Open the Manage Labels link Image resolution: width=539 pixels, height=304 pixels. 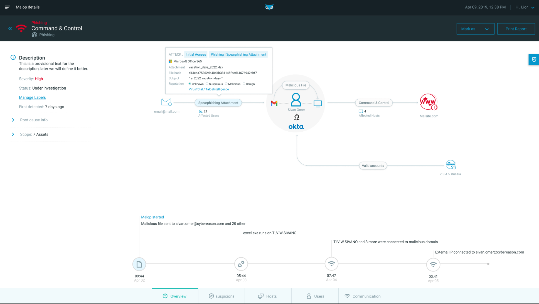coord(32,97)
